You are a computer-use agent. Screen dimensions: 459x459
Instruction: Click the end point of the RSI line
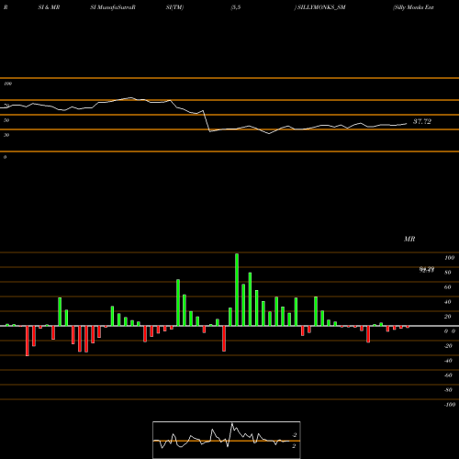(x=407, y=124)
